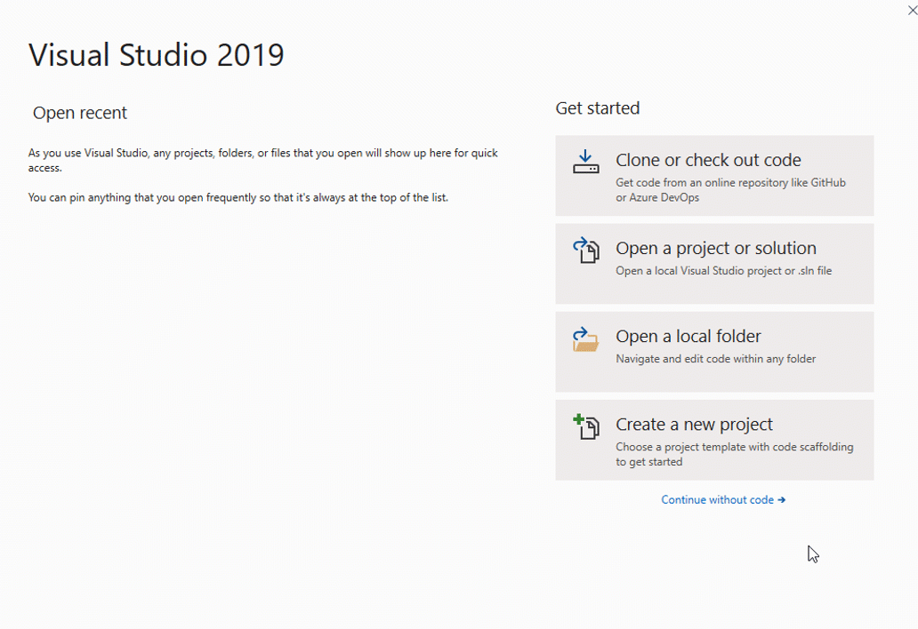Click the Get started heading
Screen dimensions: 918x629
(x=597, y=108)
